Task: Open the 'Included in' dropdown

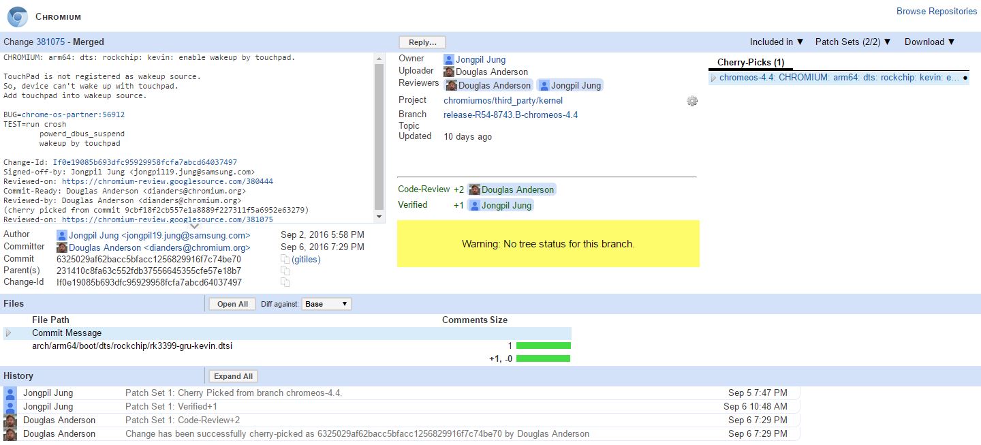Action: point(777,42)
